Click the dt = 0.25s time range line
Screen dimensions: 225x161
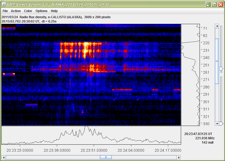29,21
